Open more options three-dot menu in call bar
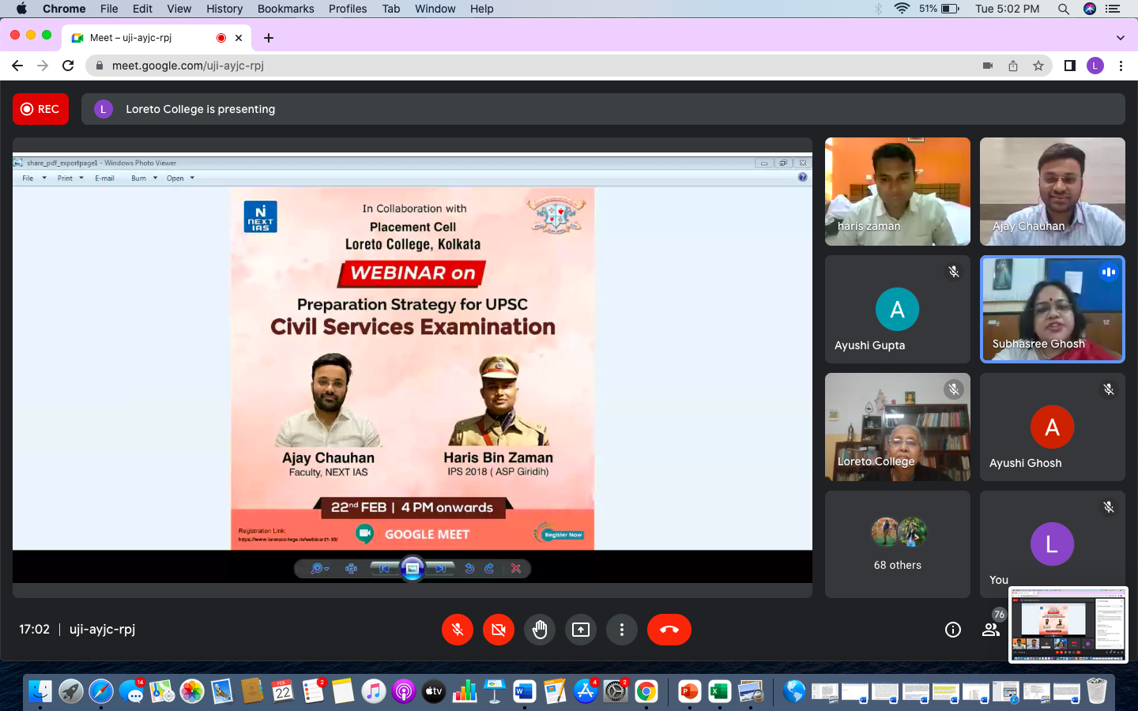The width and height of the screenshot is (1138, 711). coord(622,630)
